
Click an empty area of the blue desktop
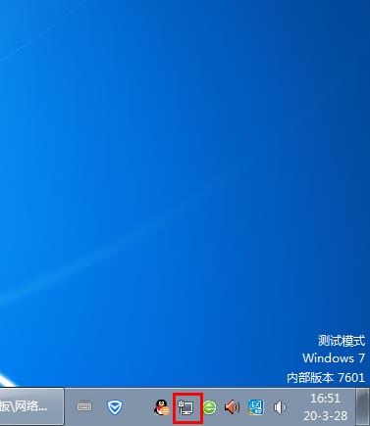tap(164, 164)
